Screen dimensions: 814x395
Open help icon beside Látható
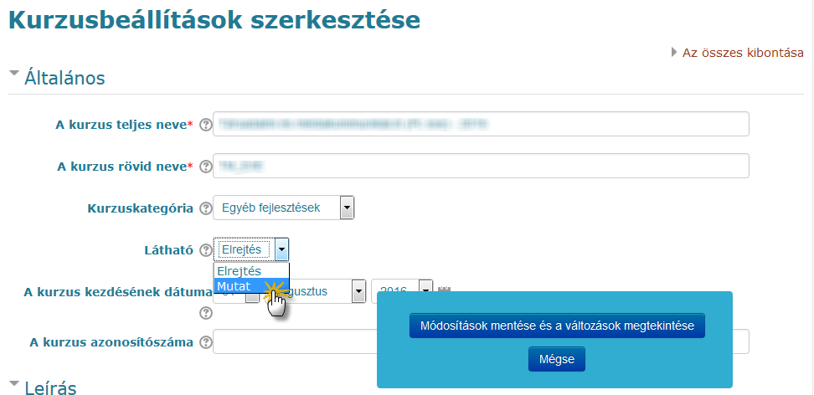tap(206, 251)
